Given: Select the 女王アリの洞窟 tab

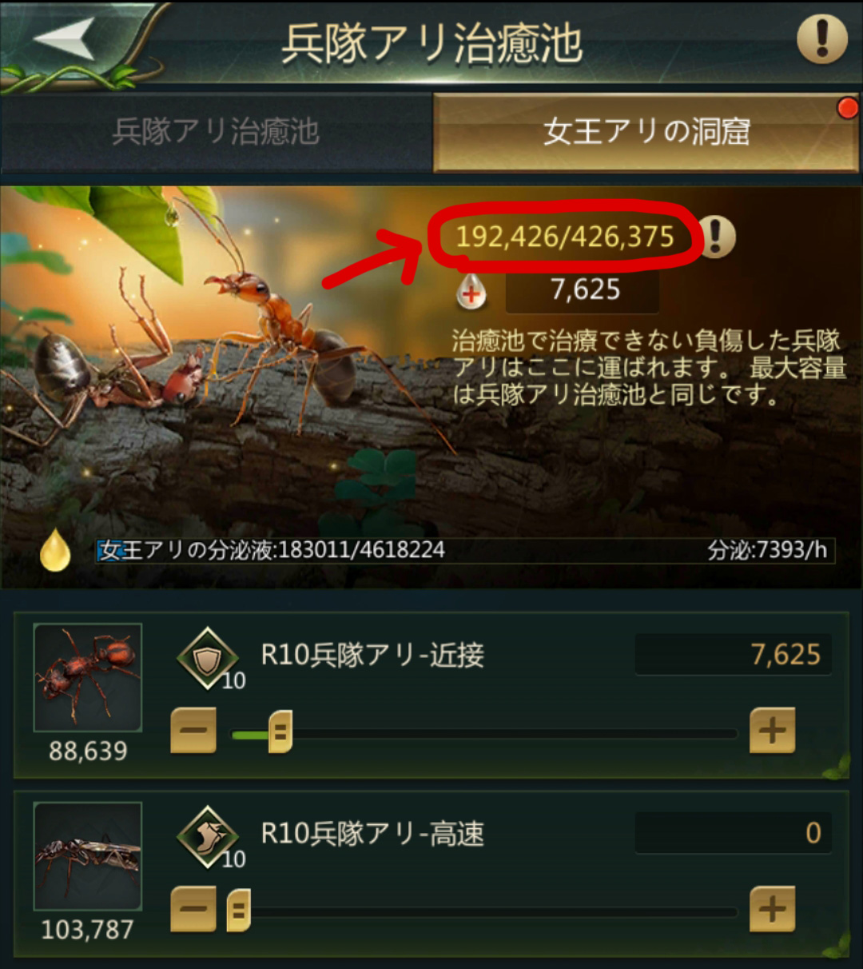Looking at the screenshot, I should (646, 132).
